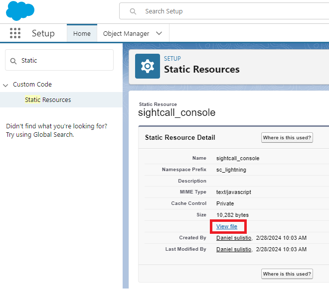Viewport: 329px width, 290px height.
Task: Click the Try using Global Search text
Action: coord(40,134)
